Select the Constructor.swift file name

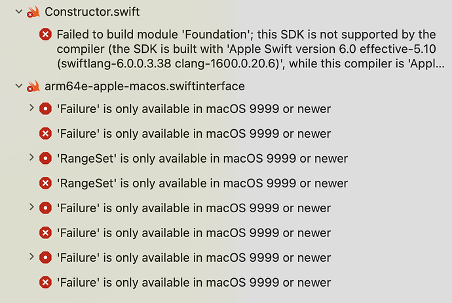tap(92, 12)
